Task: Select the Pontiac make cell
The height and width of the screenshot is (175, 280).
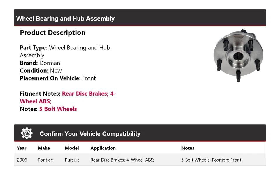Action: (x=45, y=160)
